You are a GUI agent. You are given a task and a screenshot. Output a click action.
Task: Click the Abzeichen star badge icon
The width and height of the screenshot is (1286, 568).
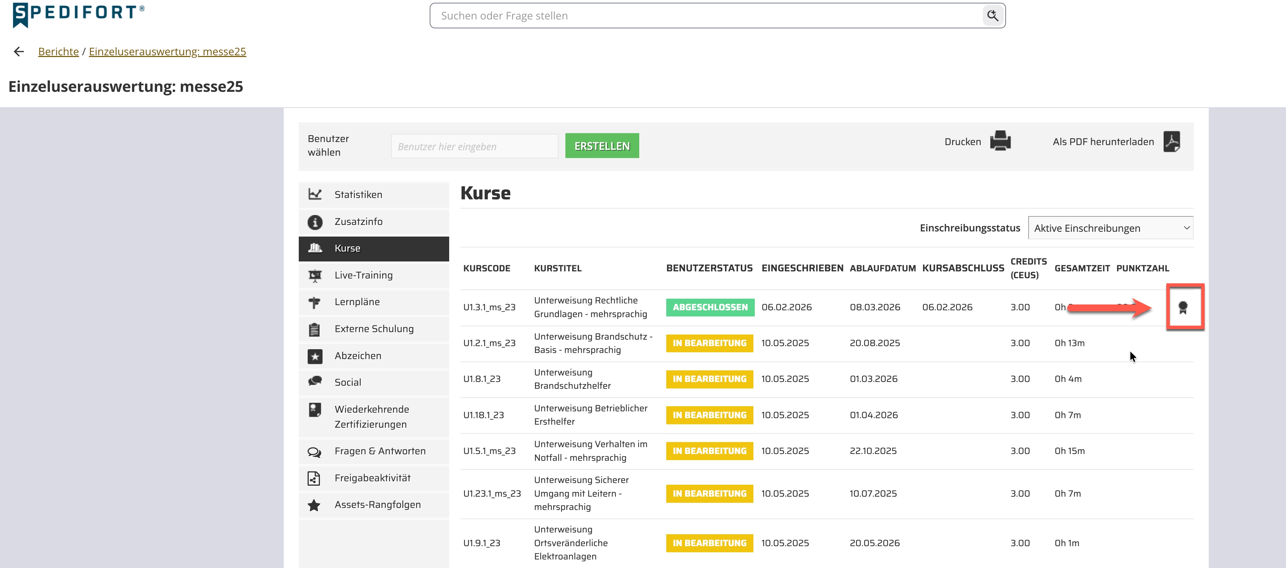pyautogui.click(x=314, y=356)
